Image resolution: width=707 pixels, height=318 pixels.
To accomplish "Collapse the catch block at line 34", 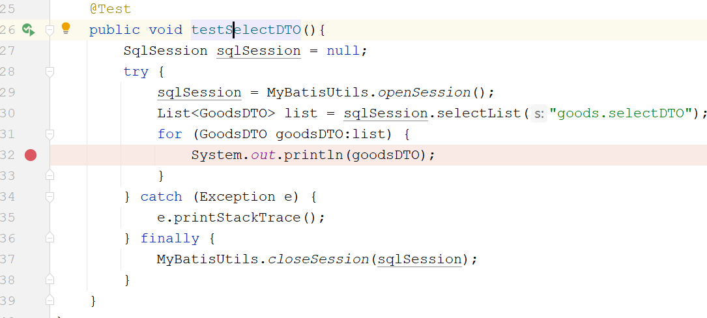I will tap(50, 197).
